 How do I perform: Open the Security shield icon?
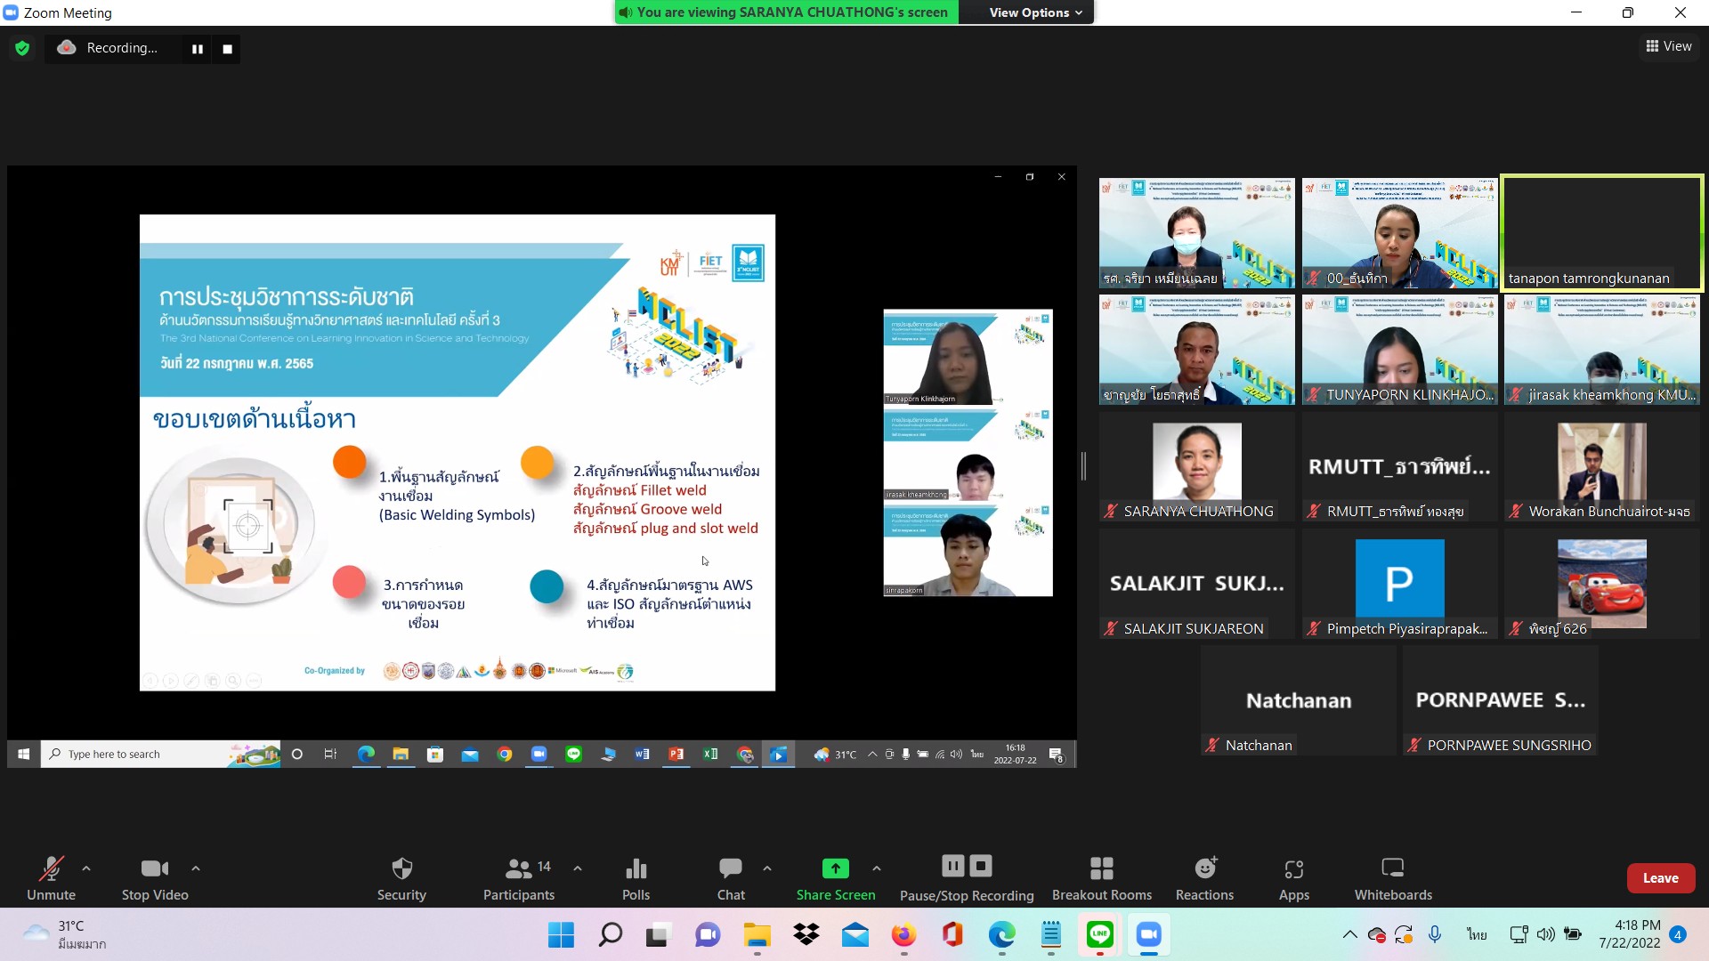tap(401, 868)
